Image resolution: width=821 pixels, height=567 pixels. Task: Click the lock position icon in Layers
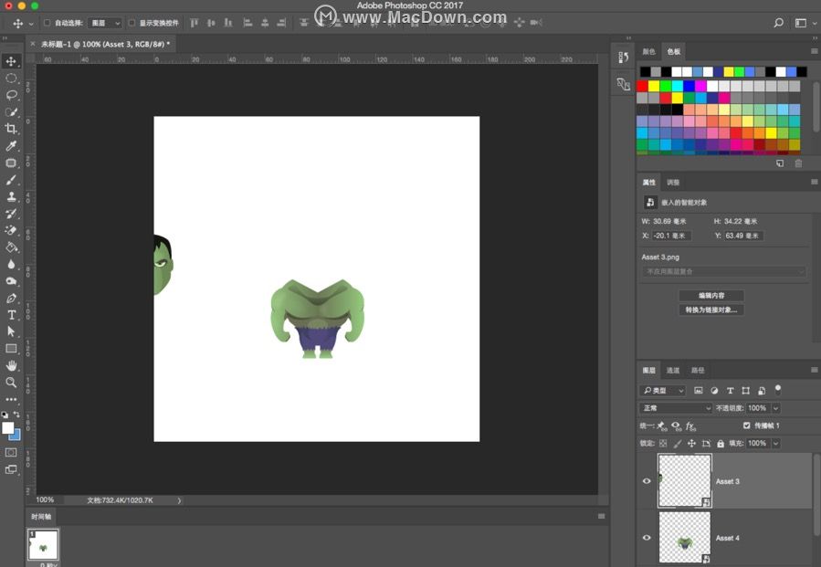pyautogui.click(x=691, y=444)
